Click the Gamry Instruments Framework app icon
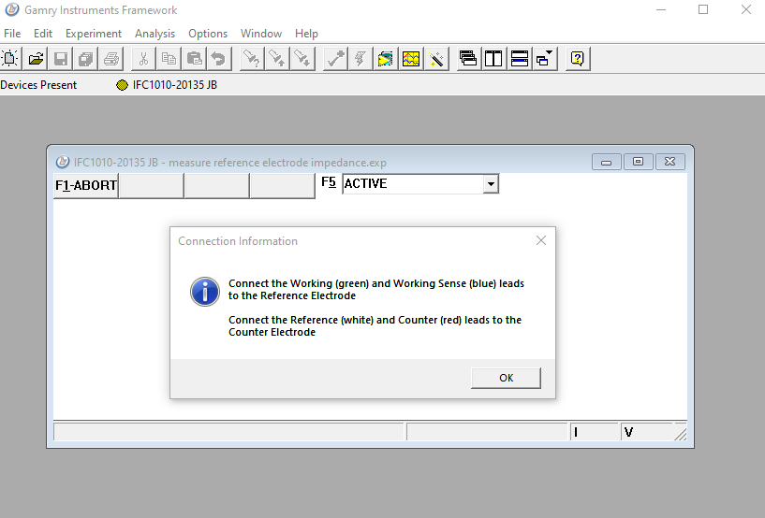The height and width of the screenshot is (518, 765). coord(12,9)
